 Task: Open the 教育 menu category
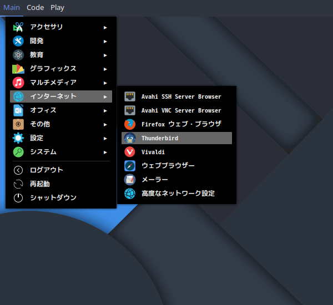coord(61,55)
